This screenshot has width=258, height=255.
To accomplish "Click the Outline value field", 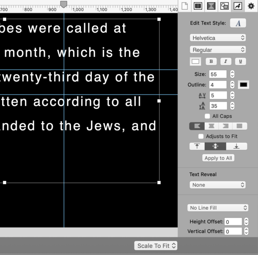I will pos(218,85).
